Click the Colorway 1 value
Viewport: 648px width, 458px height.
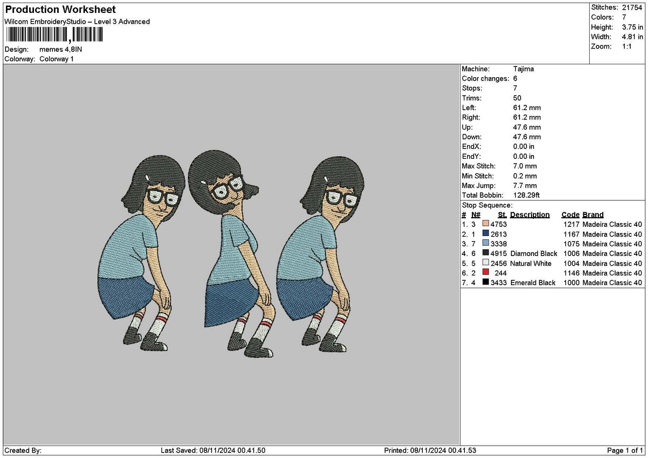57,59
